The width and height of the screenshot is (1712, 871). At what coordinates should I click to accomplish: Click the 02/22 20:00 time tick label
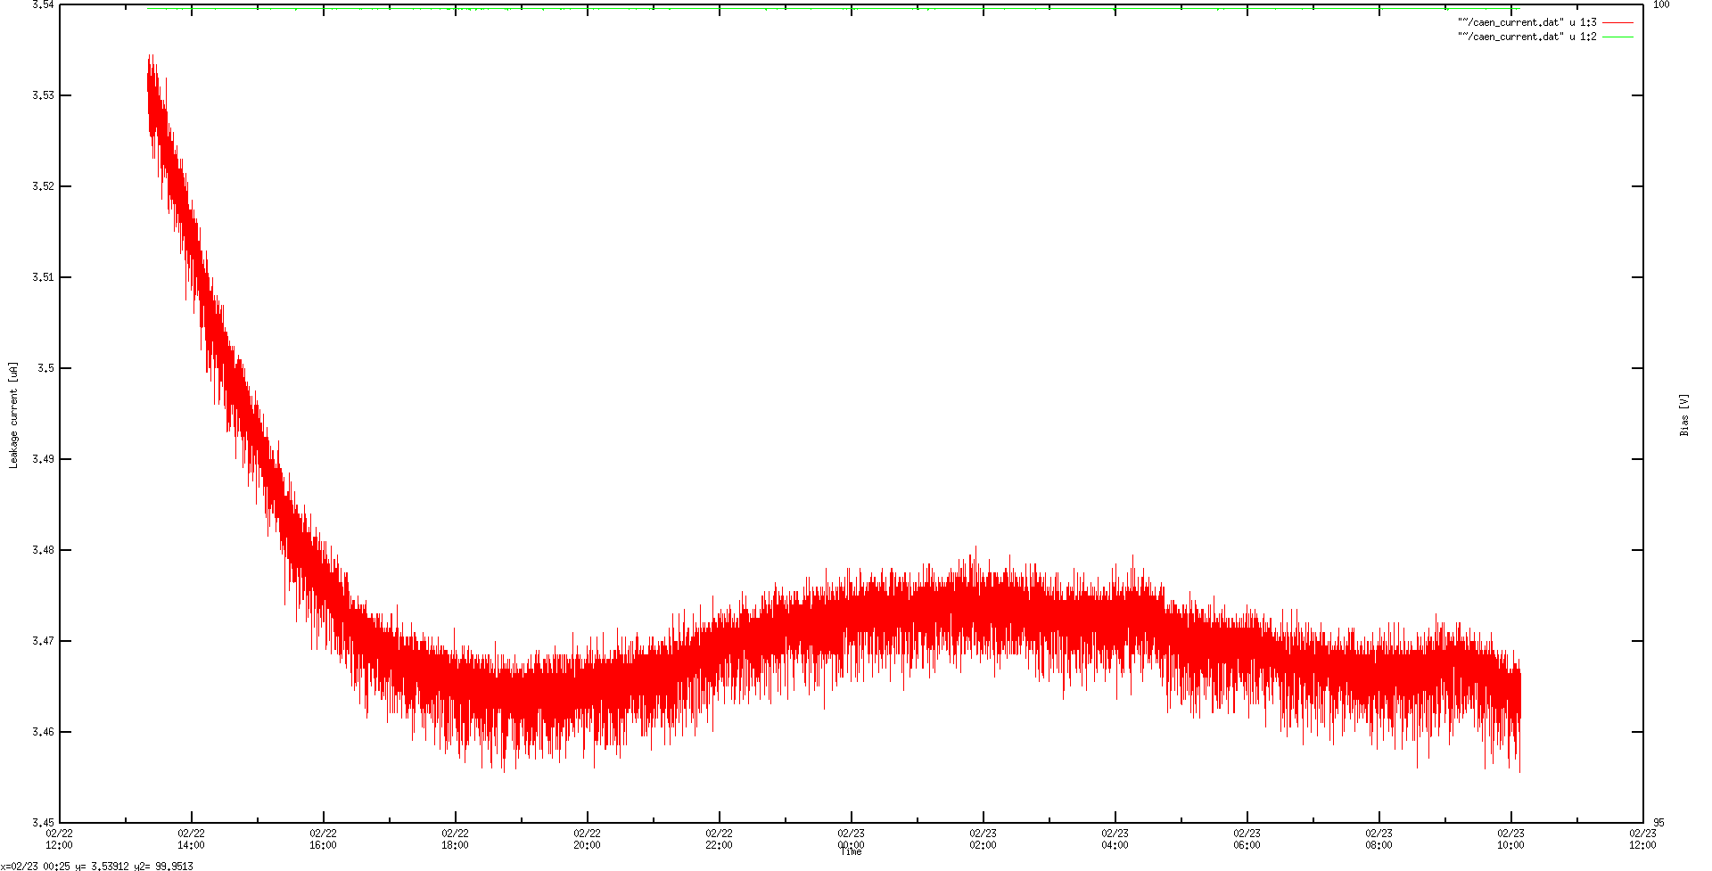click(x=587, y=839)
